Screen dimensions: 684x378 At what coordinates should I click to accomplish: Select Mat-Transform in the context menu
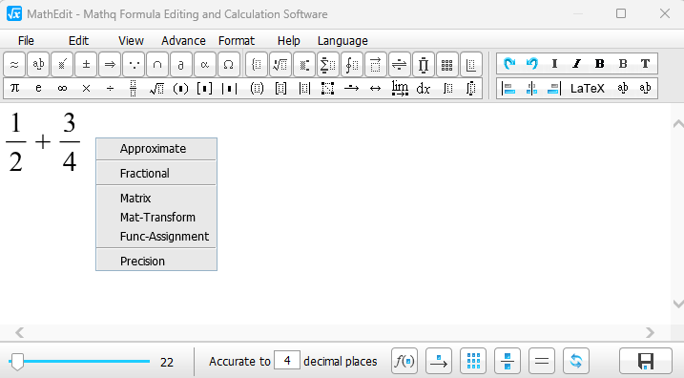(156, 218)
